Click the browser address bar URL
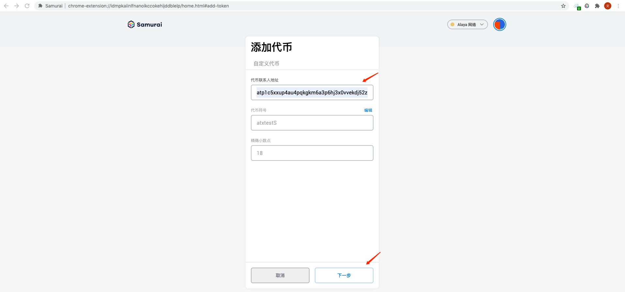The width and height of the screenshot is (625, 292). 148,6
